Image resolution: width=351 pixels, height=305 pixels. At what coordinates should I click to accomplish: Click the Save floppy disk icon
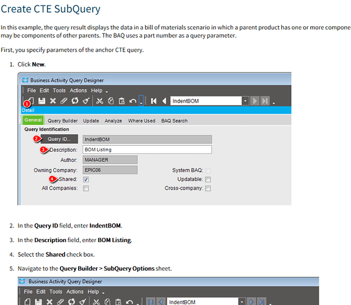pos(42,101)
